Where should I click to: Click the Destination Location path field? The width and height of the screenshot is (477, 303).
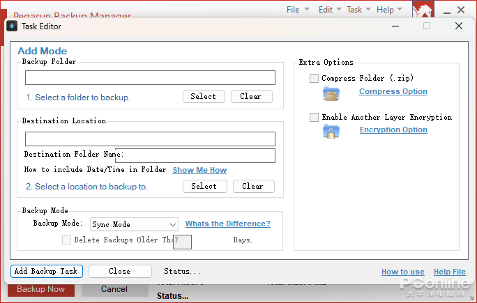150,139
